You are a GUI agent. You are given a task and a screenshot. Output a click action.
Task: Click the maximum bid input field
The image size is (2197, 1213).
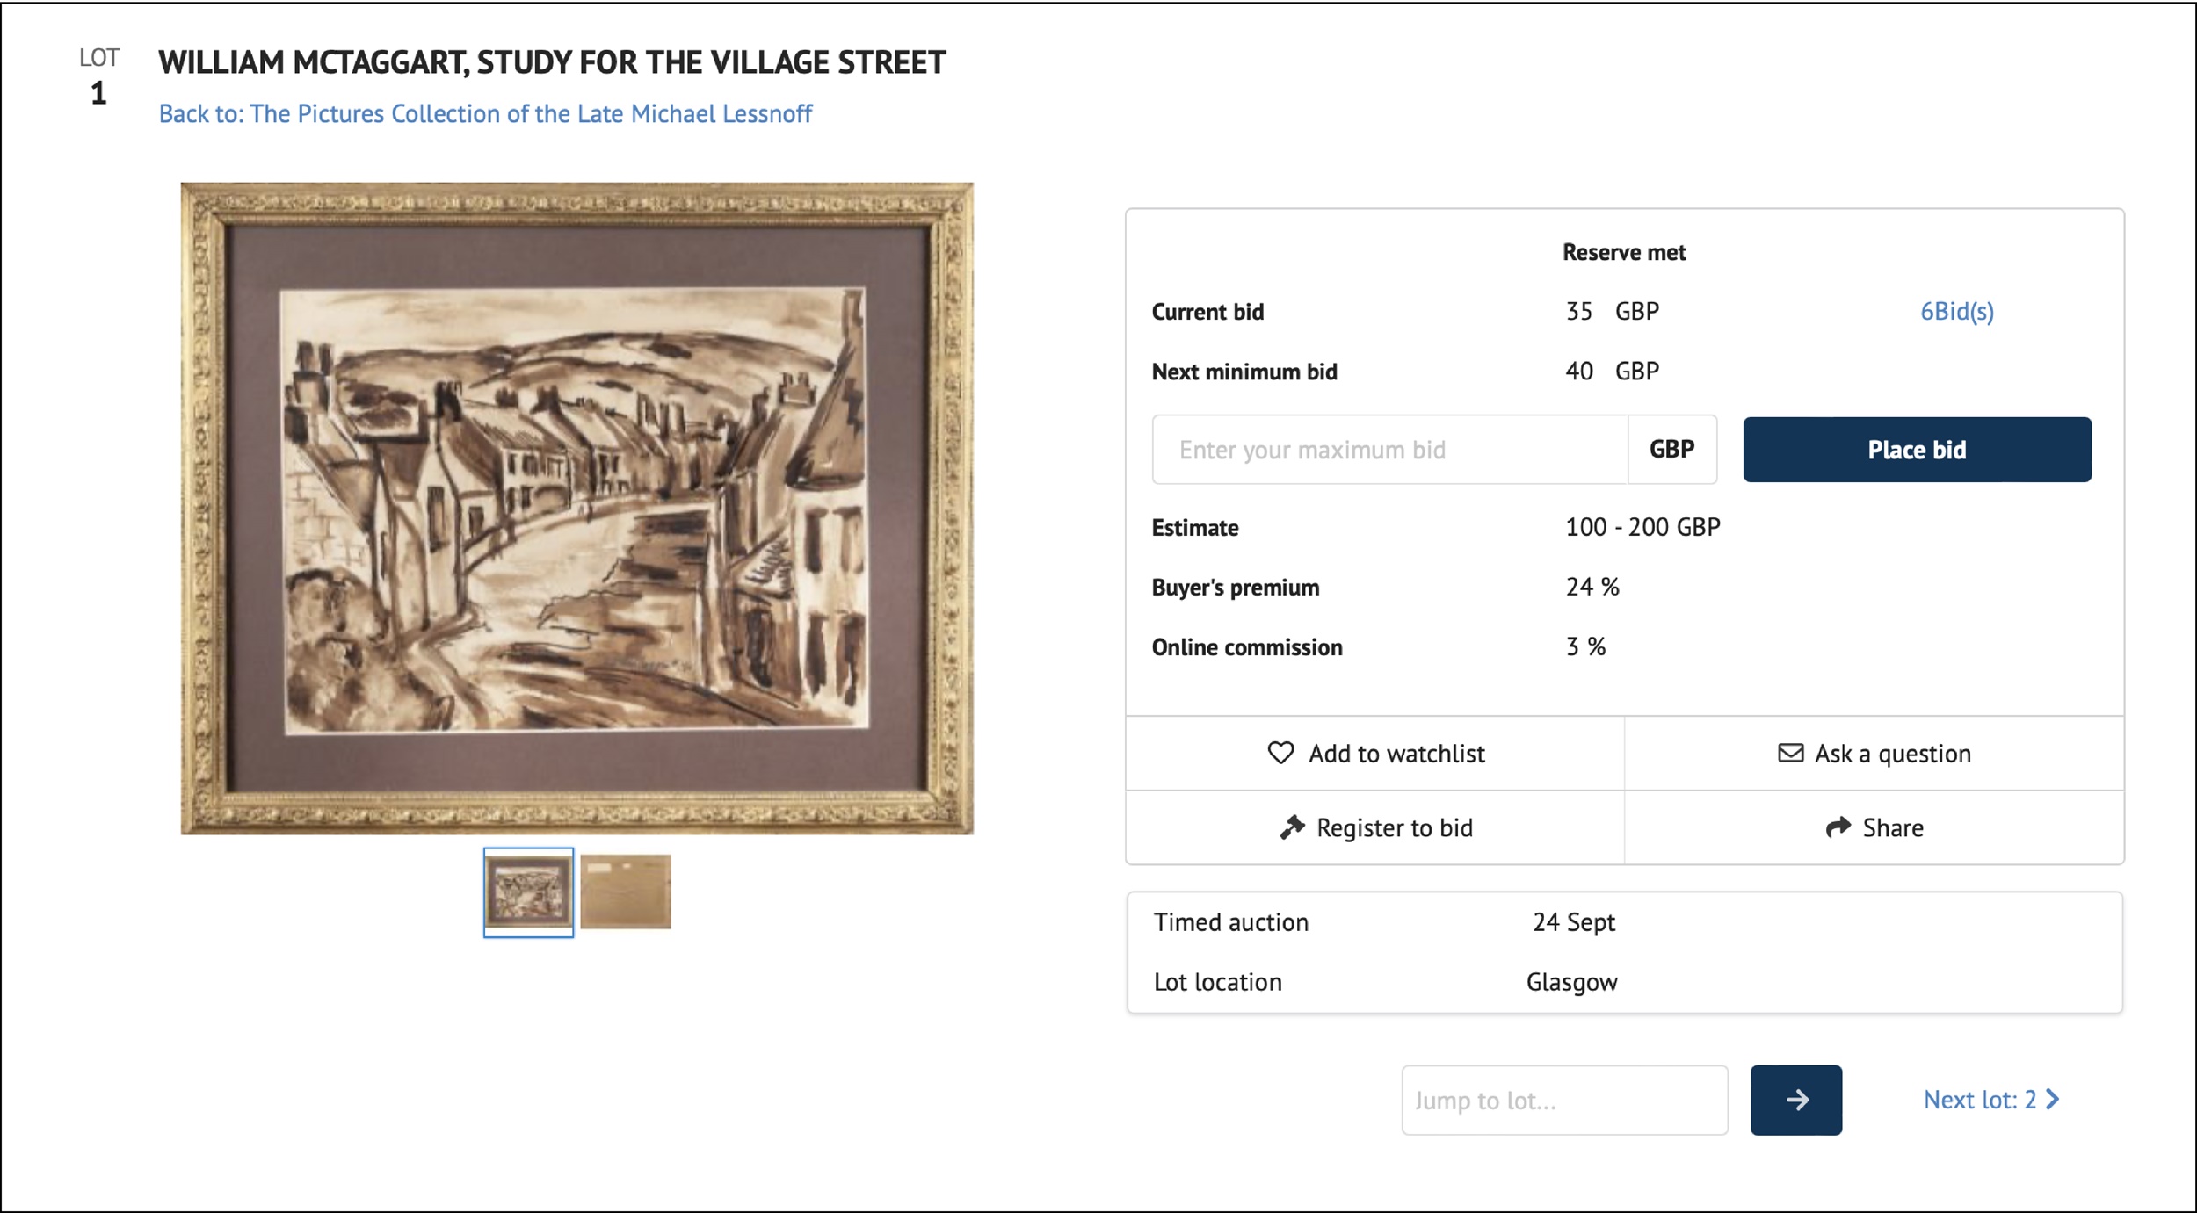(x=1389, y=450)
